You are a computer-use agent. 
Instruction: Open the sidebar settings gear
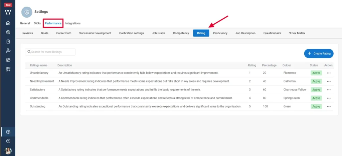(8, 132)
